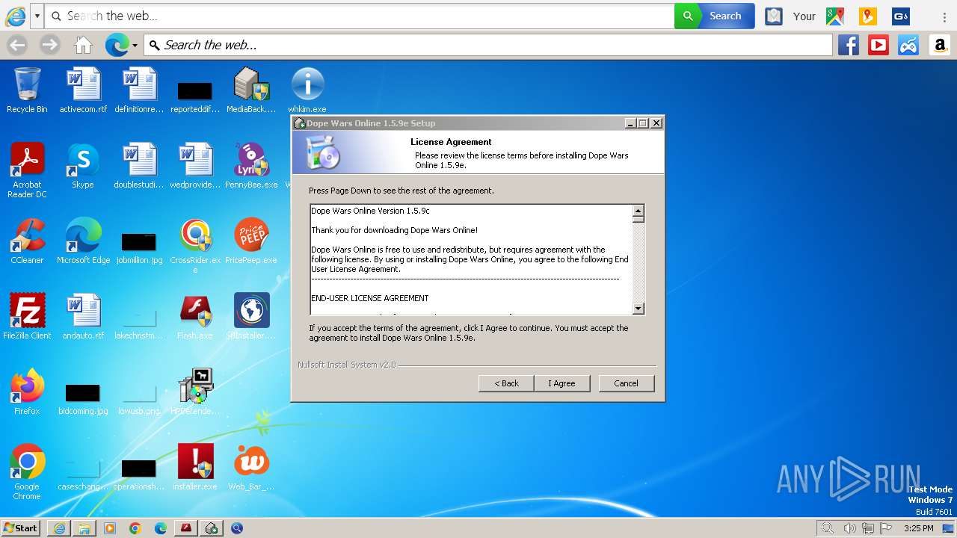Screen dimensions: 957x538
Task: Open the game controller toolbar icon
Action: pyautogui.click(x=908, y=46)
